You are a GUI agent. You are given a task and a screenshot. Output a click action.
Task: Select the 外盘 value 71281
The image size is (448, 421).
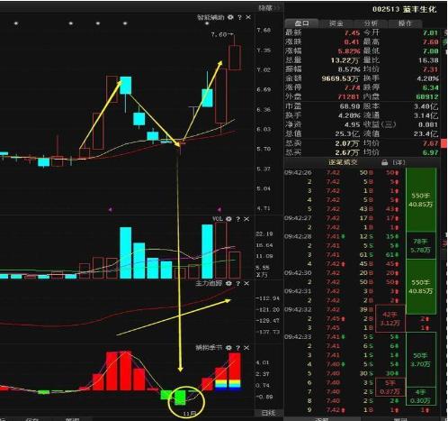[348, 96]
